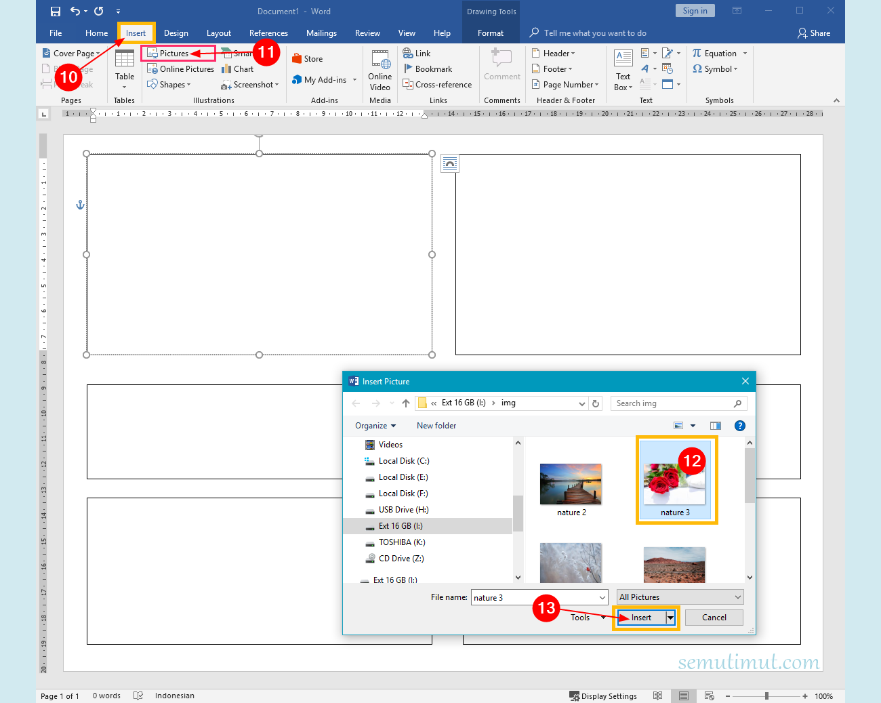Cancel the Insert Picture dialog
This screenshot has height=703, width=881.
click(x=714, y=618)
